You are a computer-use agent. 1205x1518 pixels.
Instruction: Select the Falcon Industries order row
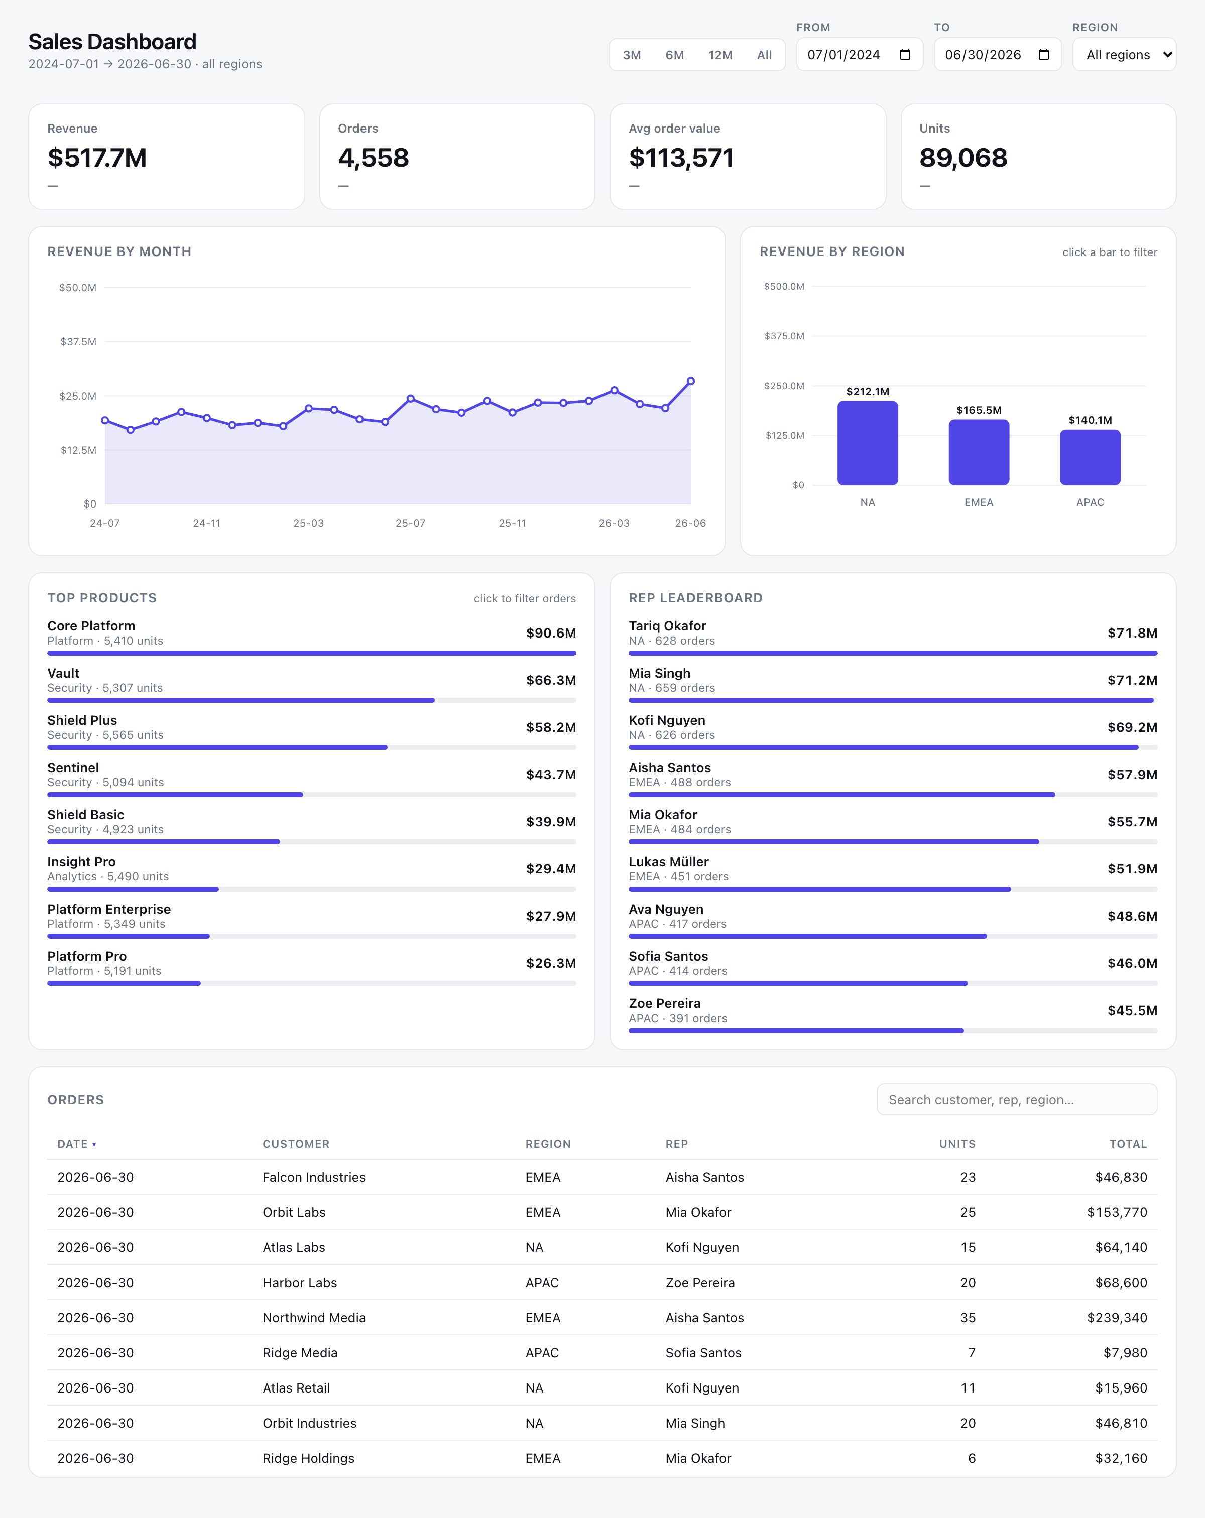pos(602,1177)
